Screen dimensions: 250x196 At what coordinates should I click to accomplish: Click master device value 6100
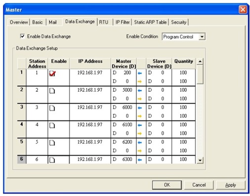[x=127, y=124]
